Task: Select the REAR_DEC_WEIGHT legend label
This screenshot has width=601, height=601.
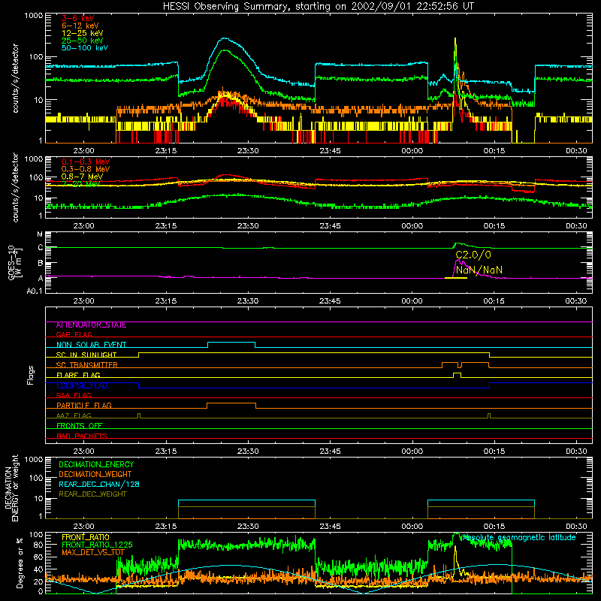Action: (92, 494)
